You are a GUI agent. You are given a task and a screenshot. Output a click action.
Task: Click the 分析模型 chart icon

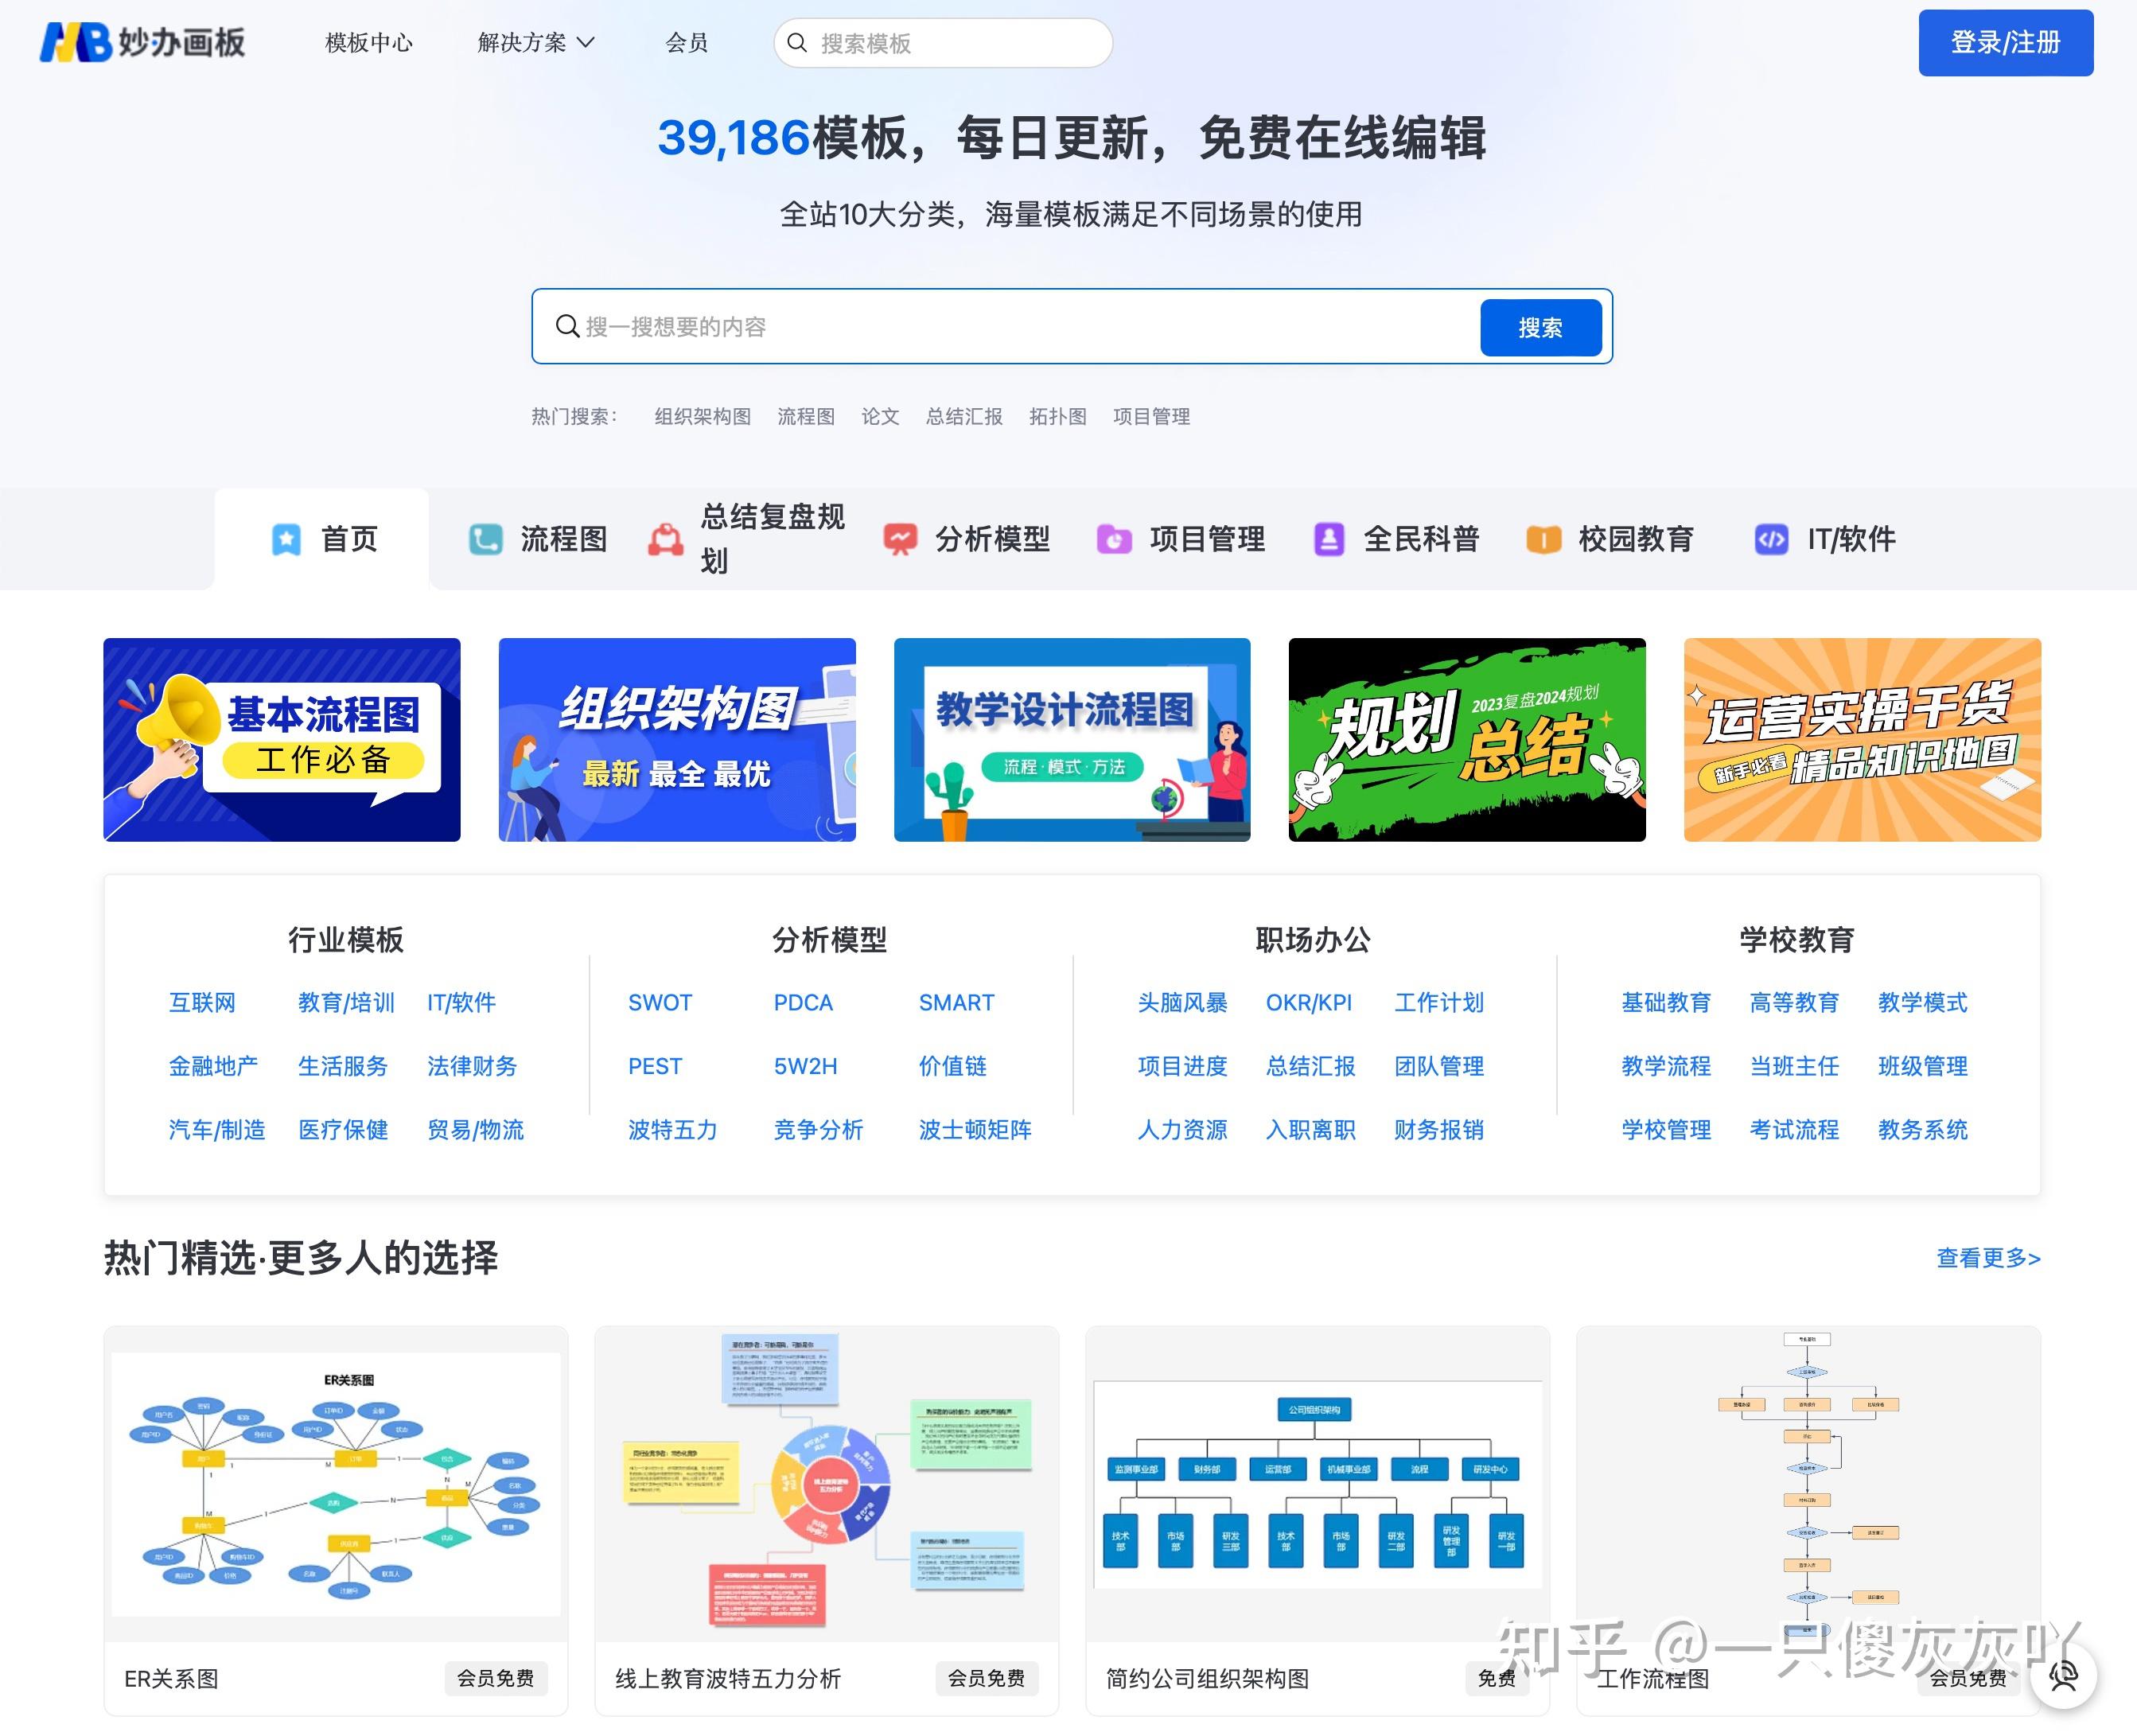900,539
